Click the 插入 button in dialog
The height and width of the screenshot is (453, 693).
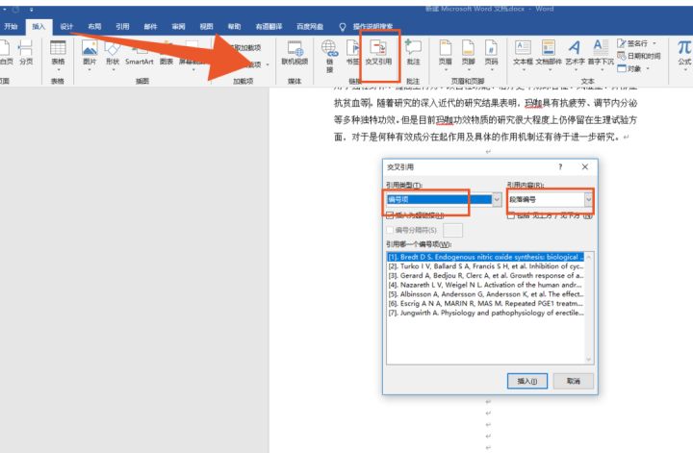point(527,381)
